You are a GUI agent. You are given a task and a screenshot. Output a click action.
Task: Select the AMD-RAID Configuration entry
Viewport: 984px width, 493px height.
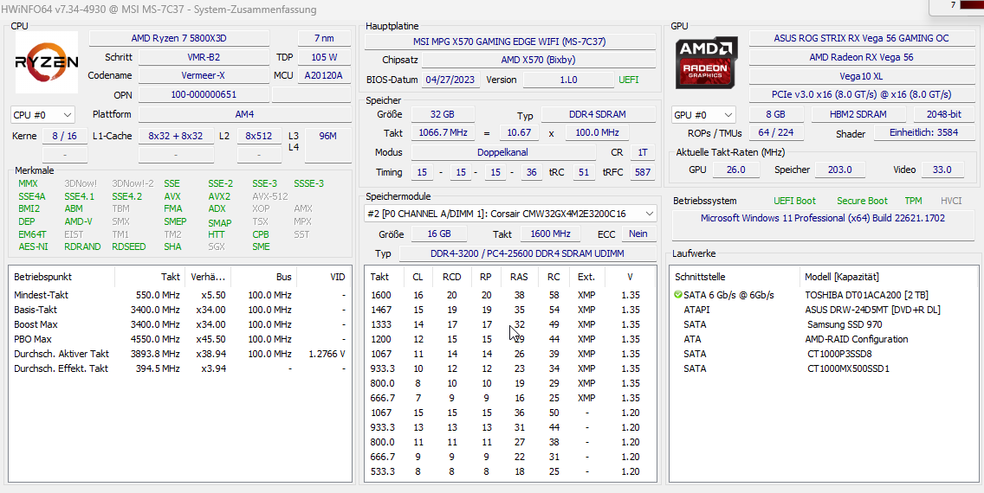point(856,339)
